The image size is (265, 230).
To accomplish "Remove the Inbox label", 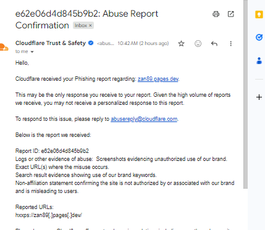I will click(x=90, y=25).
